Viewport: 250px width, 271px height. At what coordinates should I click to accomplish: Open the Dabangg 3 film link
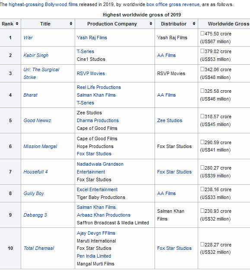coord(35,215)
